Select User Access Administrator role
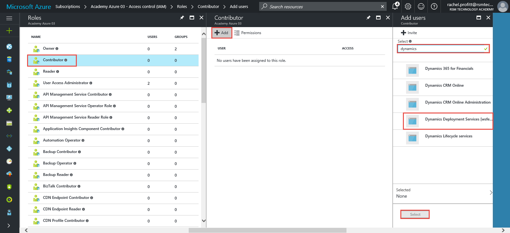Viewport: 510px width, 233px height. tap(113, 83)
